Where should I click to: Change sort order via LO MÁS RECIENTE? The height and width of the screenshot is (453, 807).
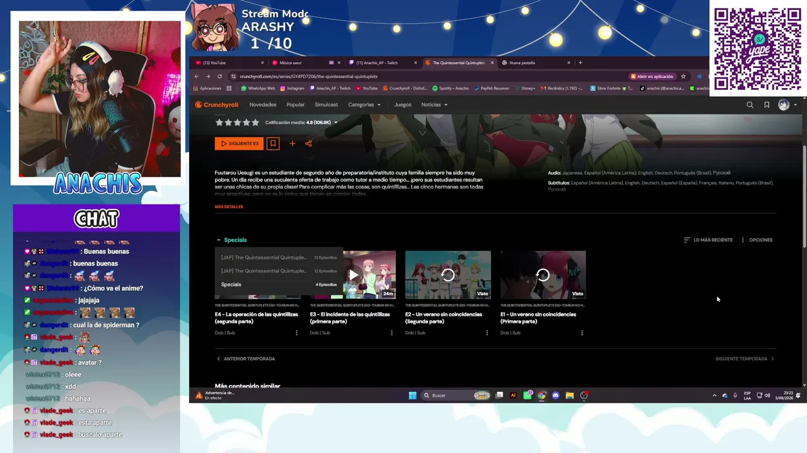708,240
